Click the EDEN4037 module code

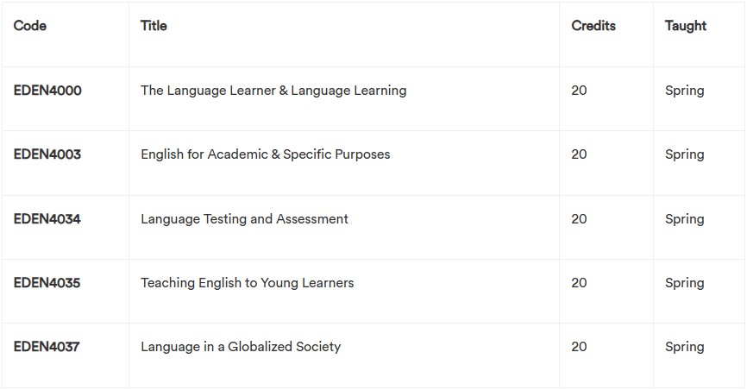[x=47, y=347]
